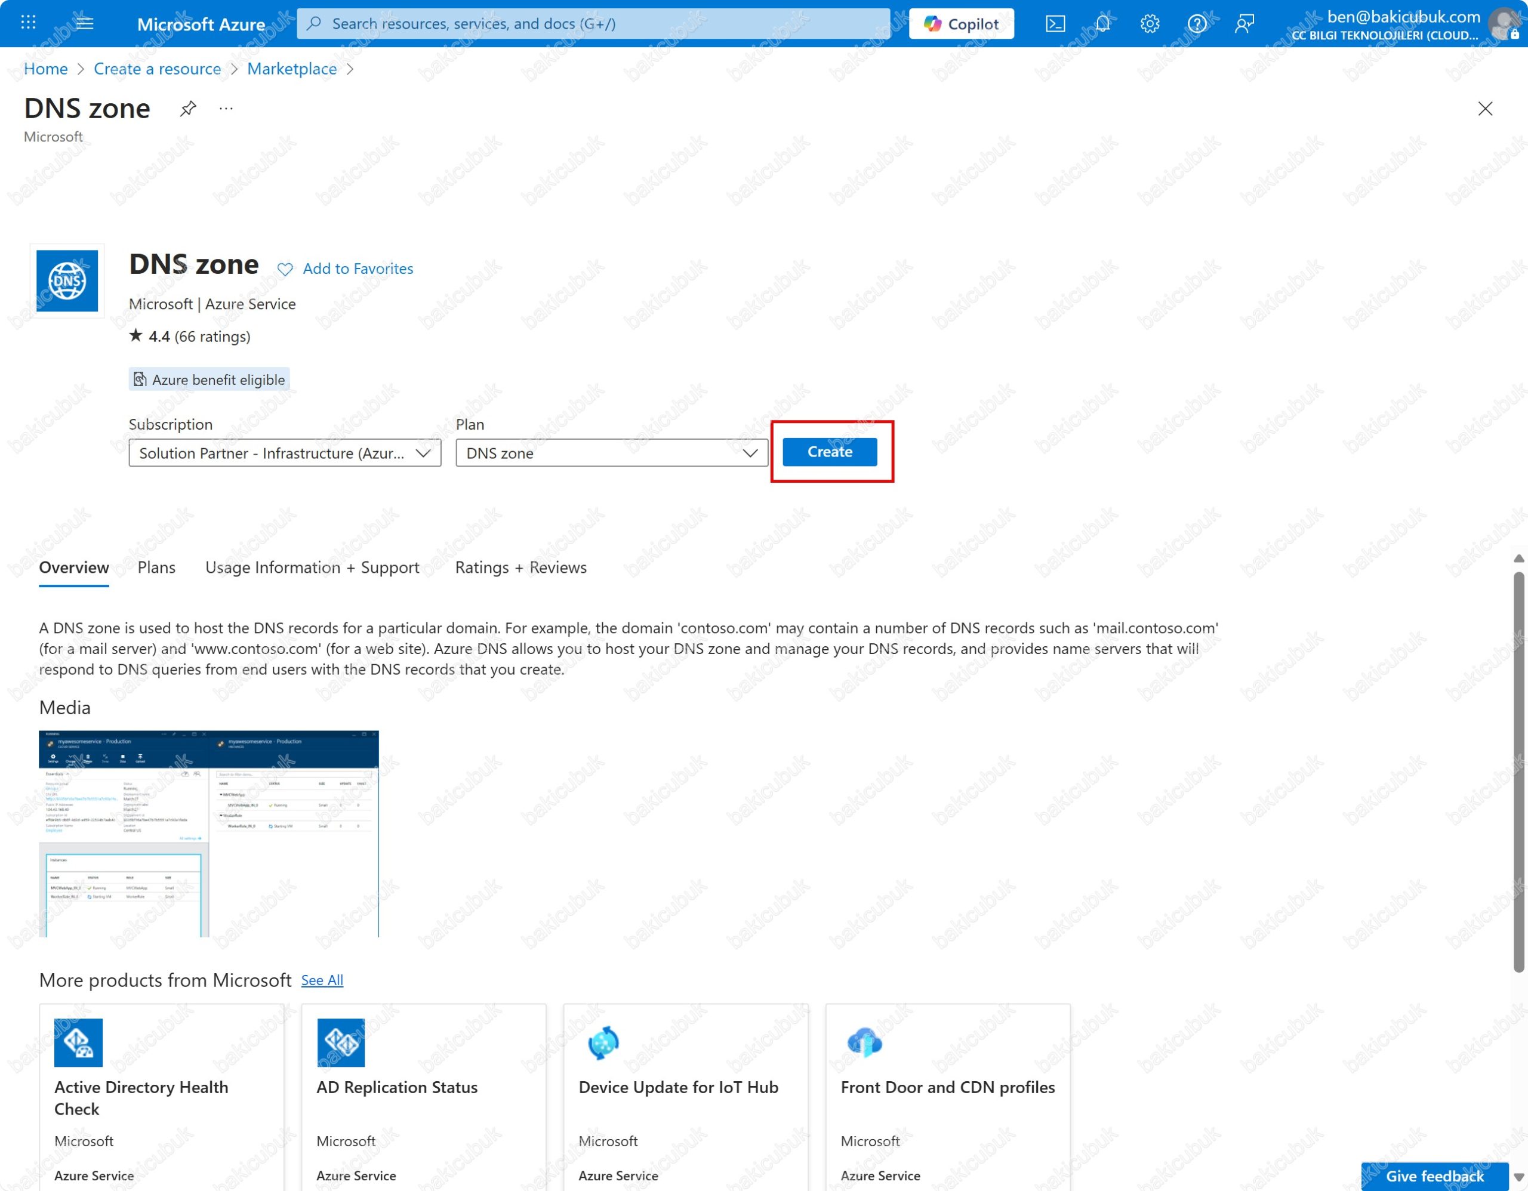The image size is (1528, 1191).
Task: Open the Azure portal waffle menu icon
Action: click(28, 23)
